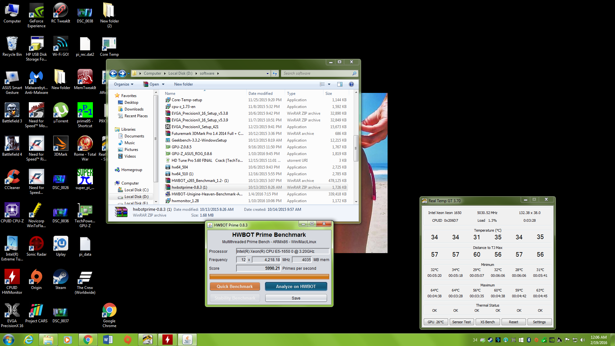615x346 pixels.
Task: Select Homegroup in navigation pane
Action: point(132,170)
